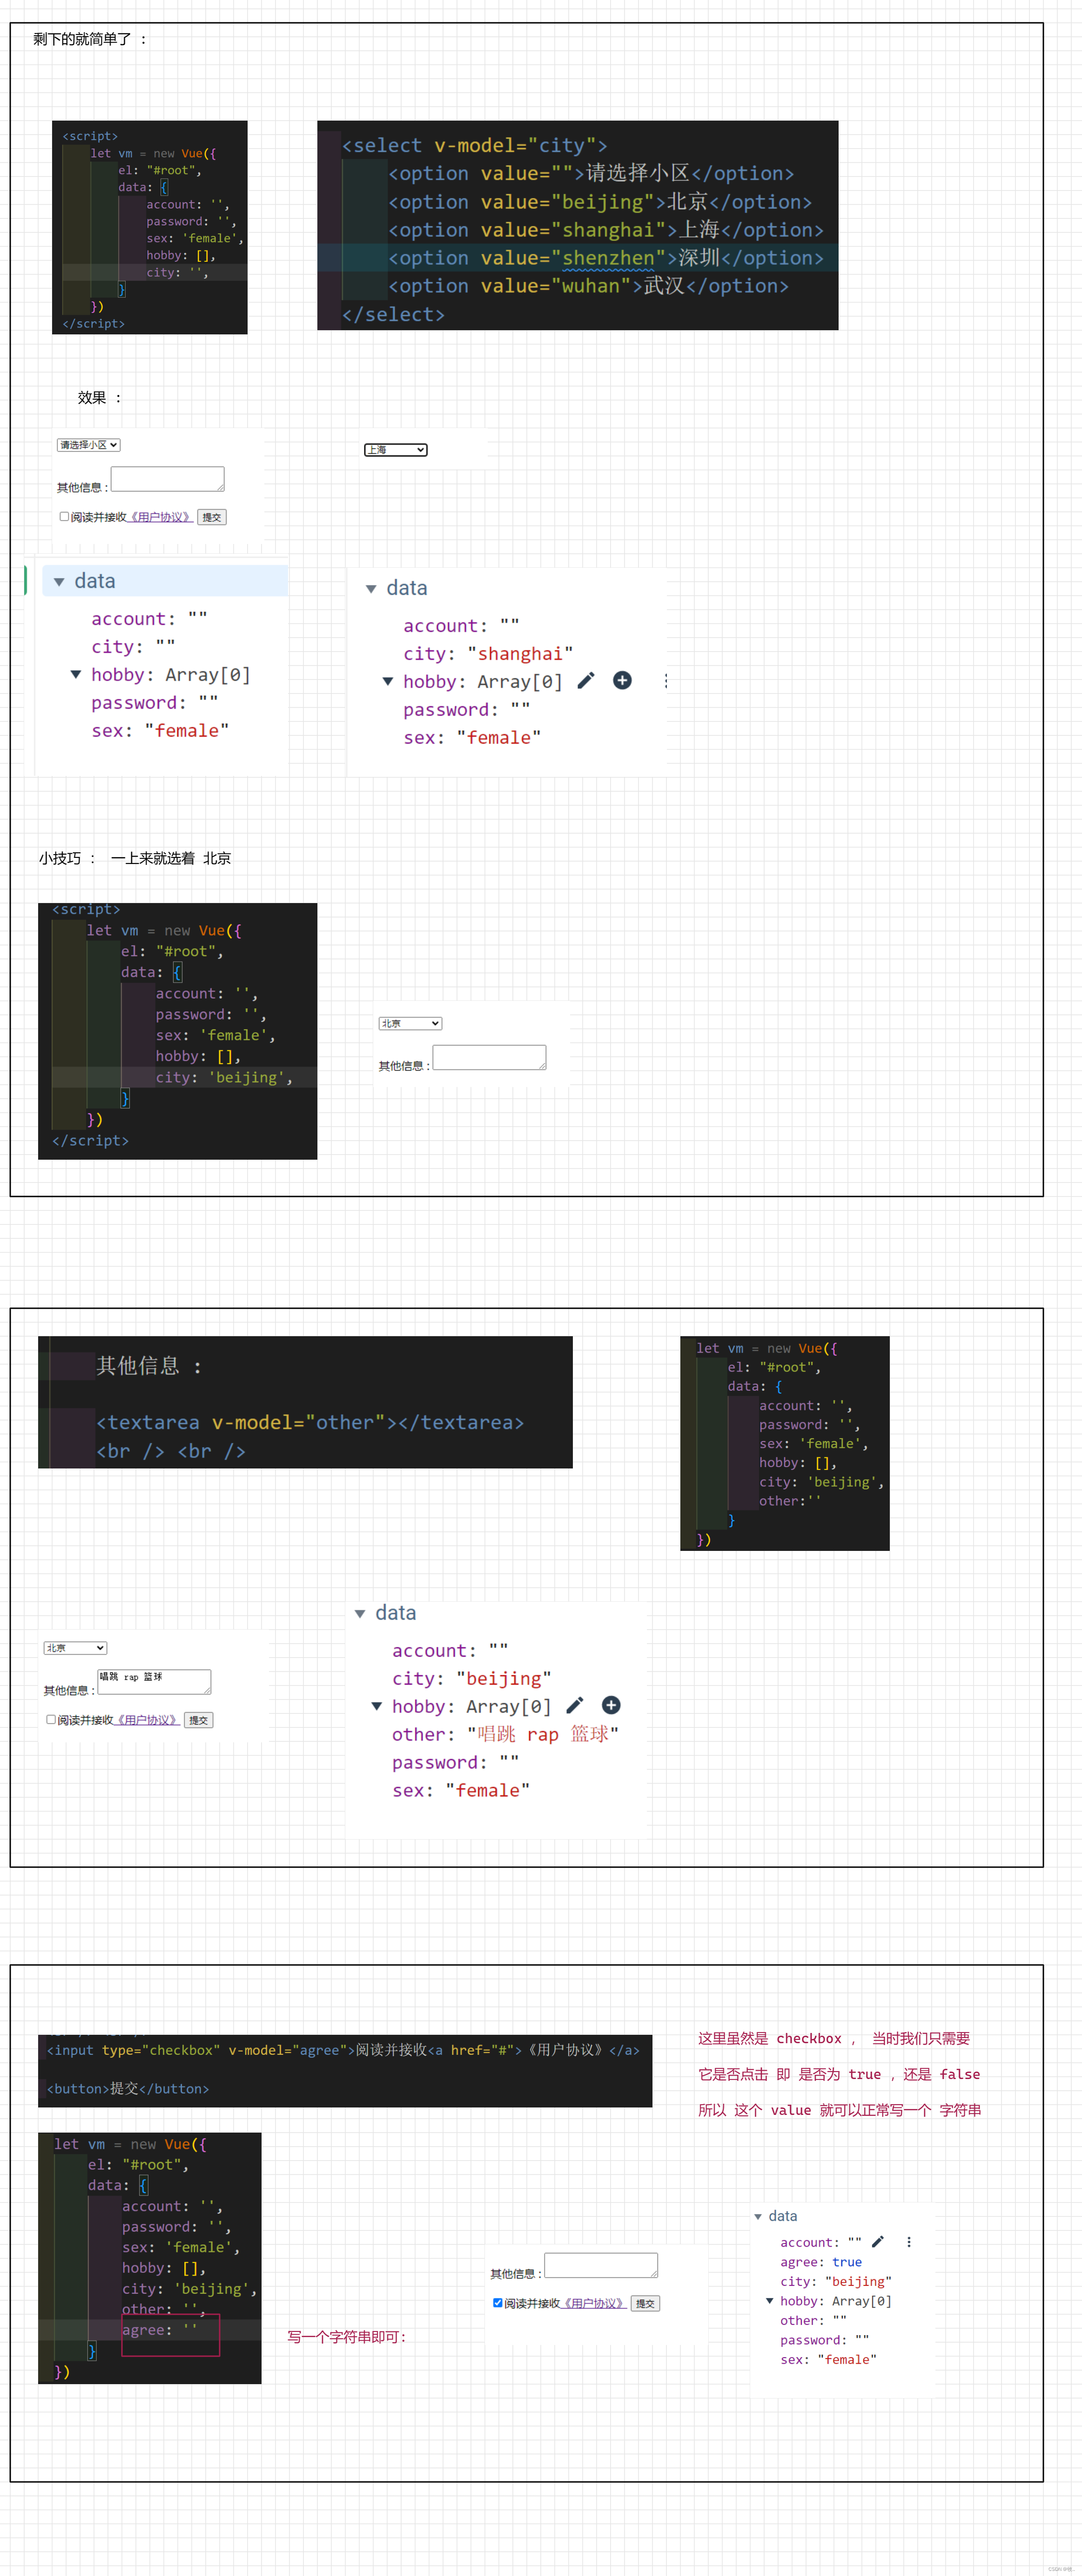Collapse data section containing agree: true
The height and width of the screenshot is (2576, 1082).
pos(757,2217)
